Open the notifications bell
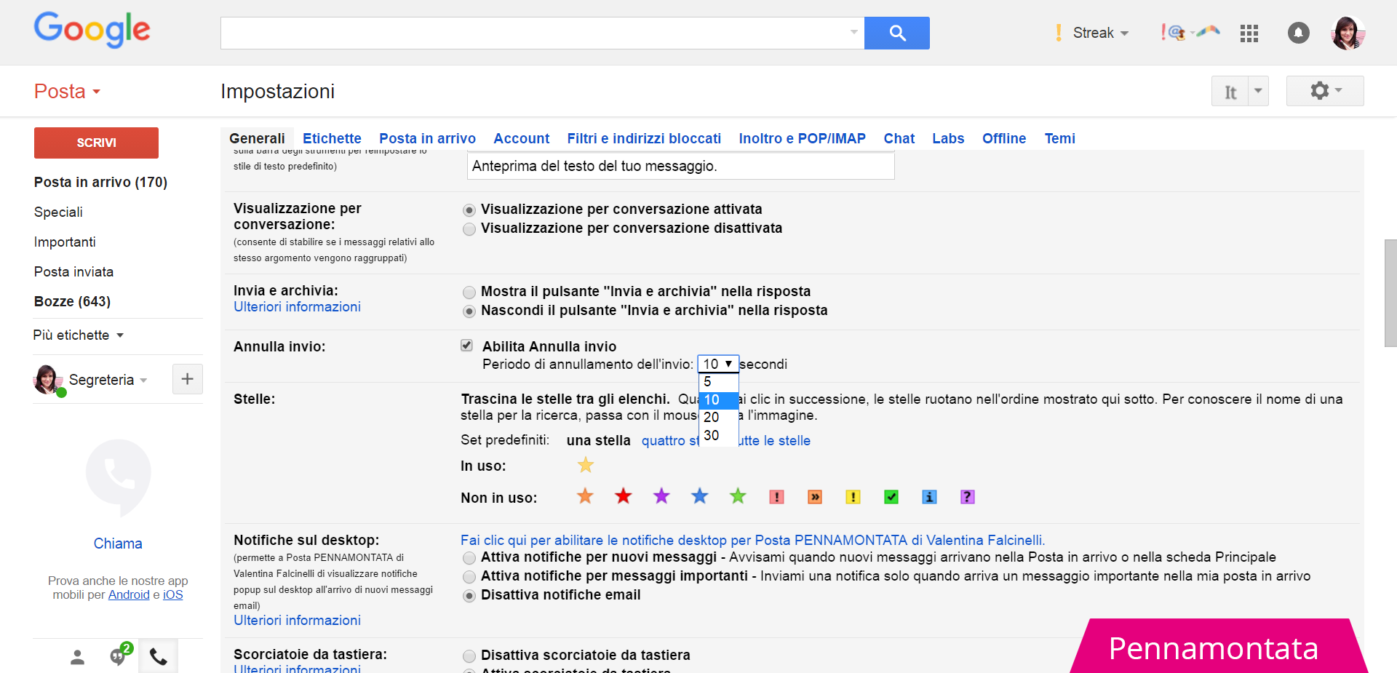1397x673 pixels. (x=1298, y=33)
